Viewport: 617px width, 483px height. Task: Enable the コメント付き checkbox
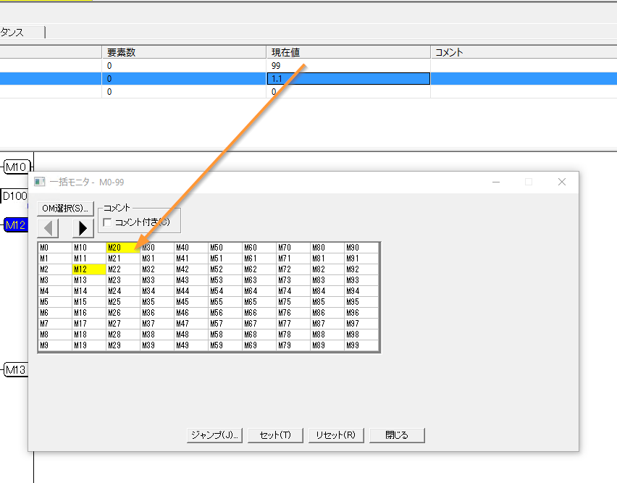[x=108, y=222]
